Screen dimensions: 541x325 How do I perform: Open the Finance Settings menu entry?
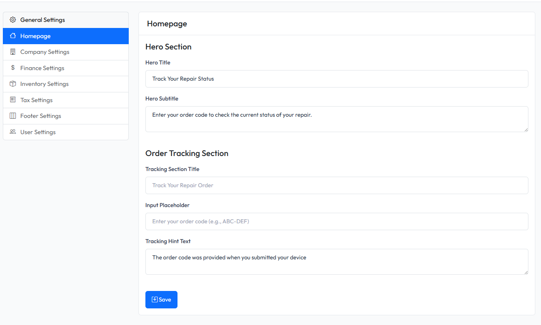pyautogui.click(x=42, y=68)
